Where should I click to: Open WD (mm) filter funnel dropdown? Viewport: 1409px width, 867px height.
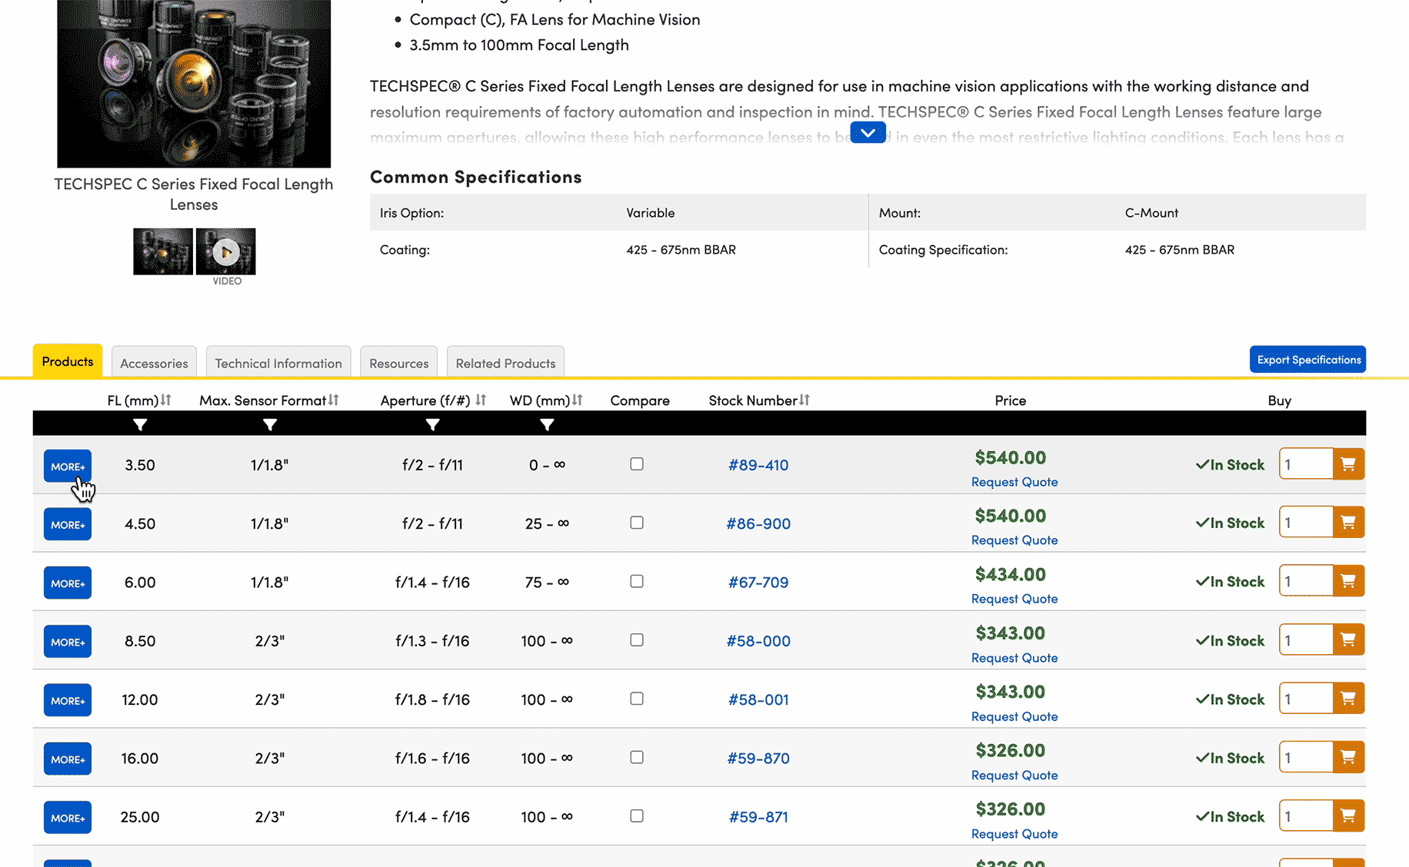point(546,424)
